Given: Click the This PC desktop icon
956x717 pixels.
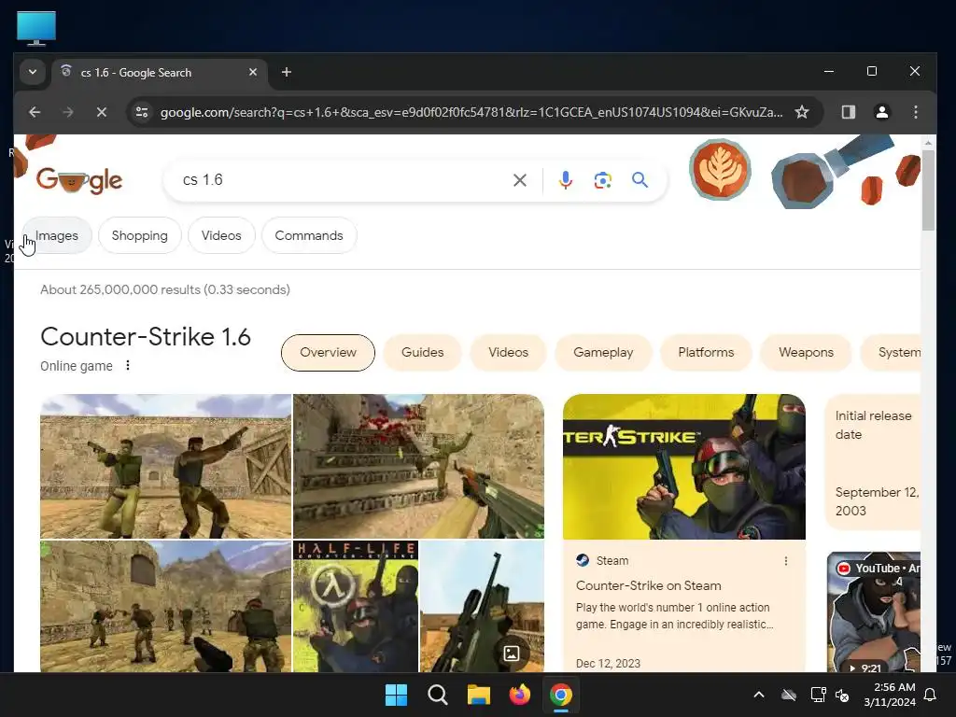Looking at the screenshot, I should point(36,29).
